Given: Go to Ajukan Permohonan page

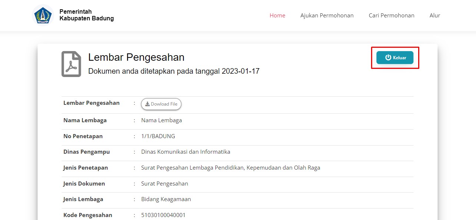Looking at the screenshot, I should (327, 16).
